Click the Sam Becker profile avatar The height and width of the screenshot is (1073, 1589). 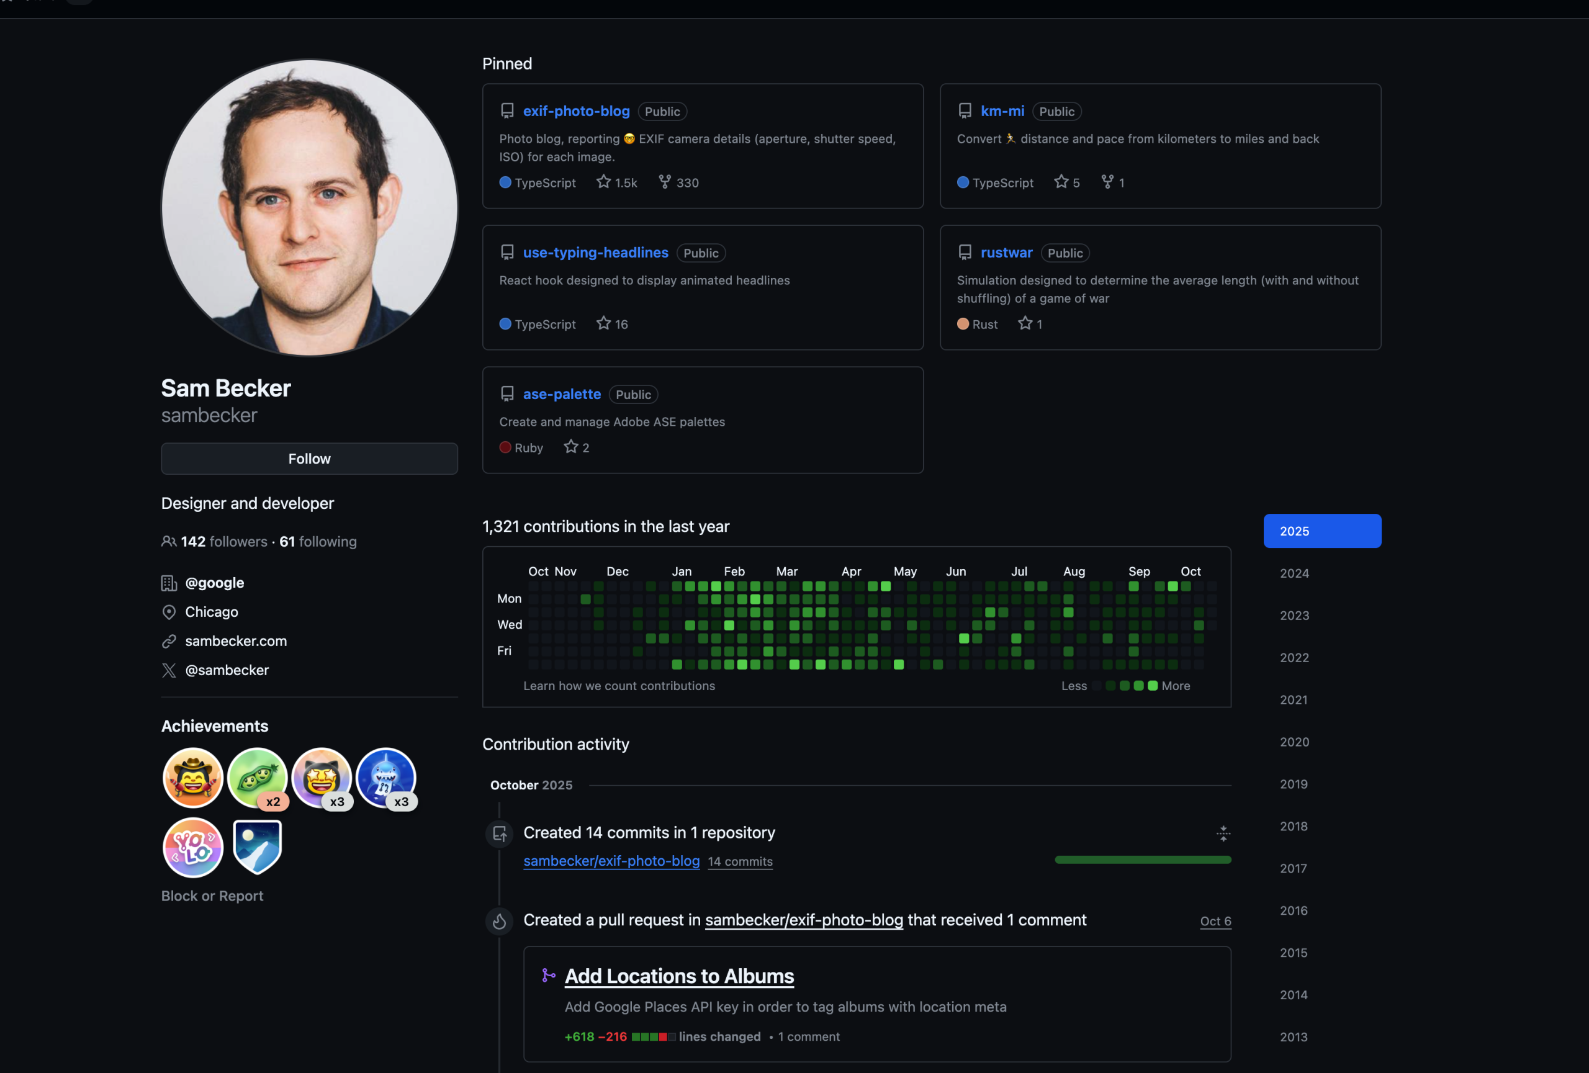pos(309,208)
